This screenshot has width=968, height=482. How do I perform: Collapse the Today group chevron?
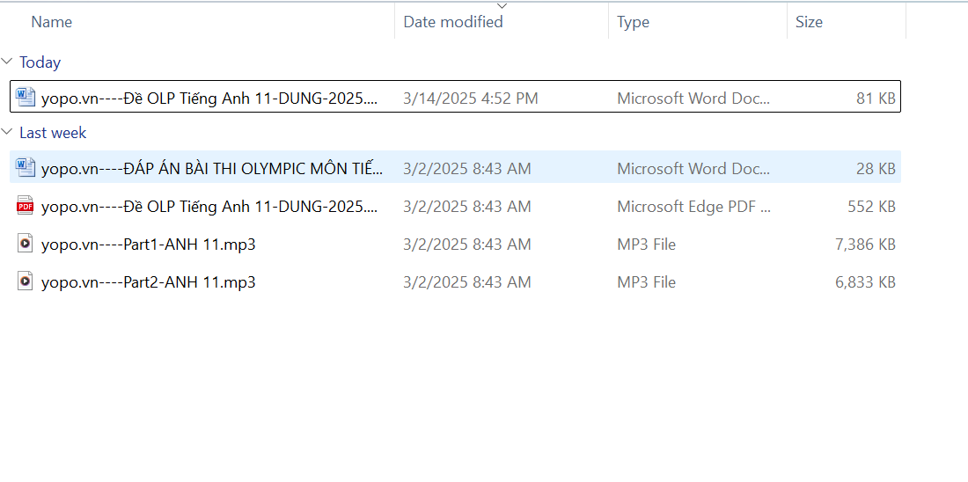pos(8,62)
